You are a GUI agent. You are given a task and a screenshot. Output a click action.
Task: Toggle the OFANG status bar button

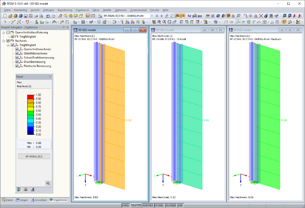click(x=159, y=205)
